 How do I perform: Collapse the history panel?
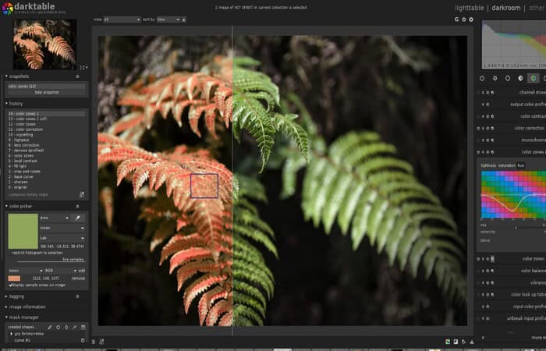click(x=6, y=104)
